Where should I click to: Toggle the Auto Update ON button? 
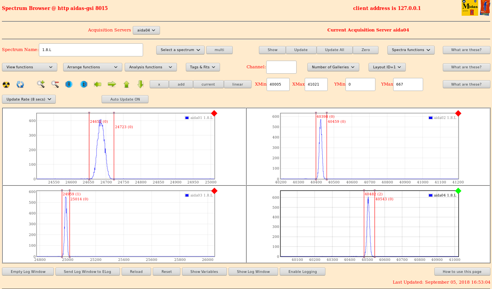tap(125, 99)
